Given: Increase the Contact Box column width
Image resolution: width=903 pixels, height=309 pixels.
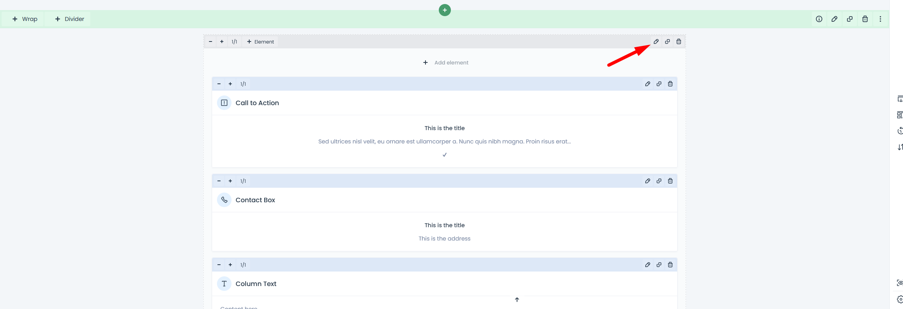Looking at the screenshot, I should tap(230, 181).
